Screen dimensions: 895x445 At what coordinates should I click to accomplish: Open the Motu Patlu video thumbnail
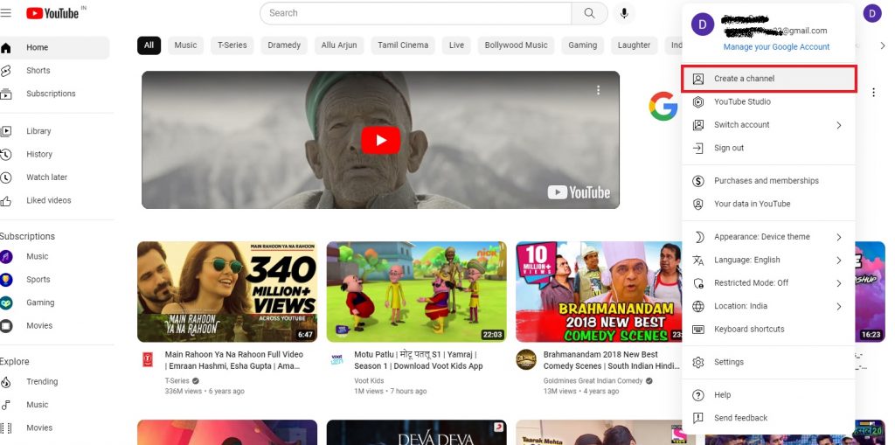tap(417, 292)
